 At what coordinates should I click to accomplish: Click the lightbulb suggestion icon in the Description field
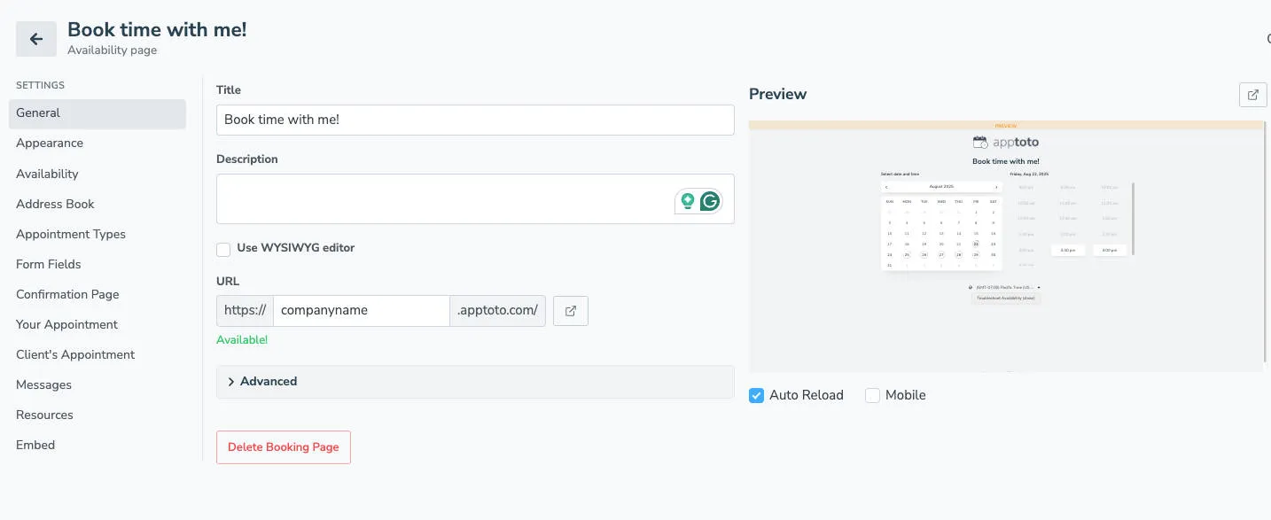687,201
